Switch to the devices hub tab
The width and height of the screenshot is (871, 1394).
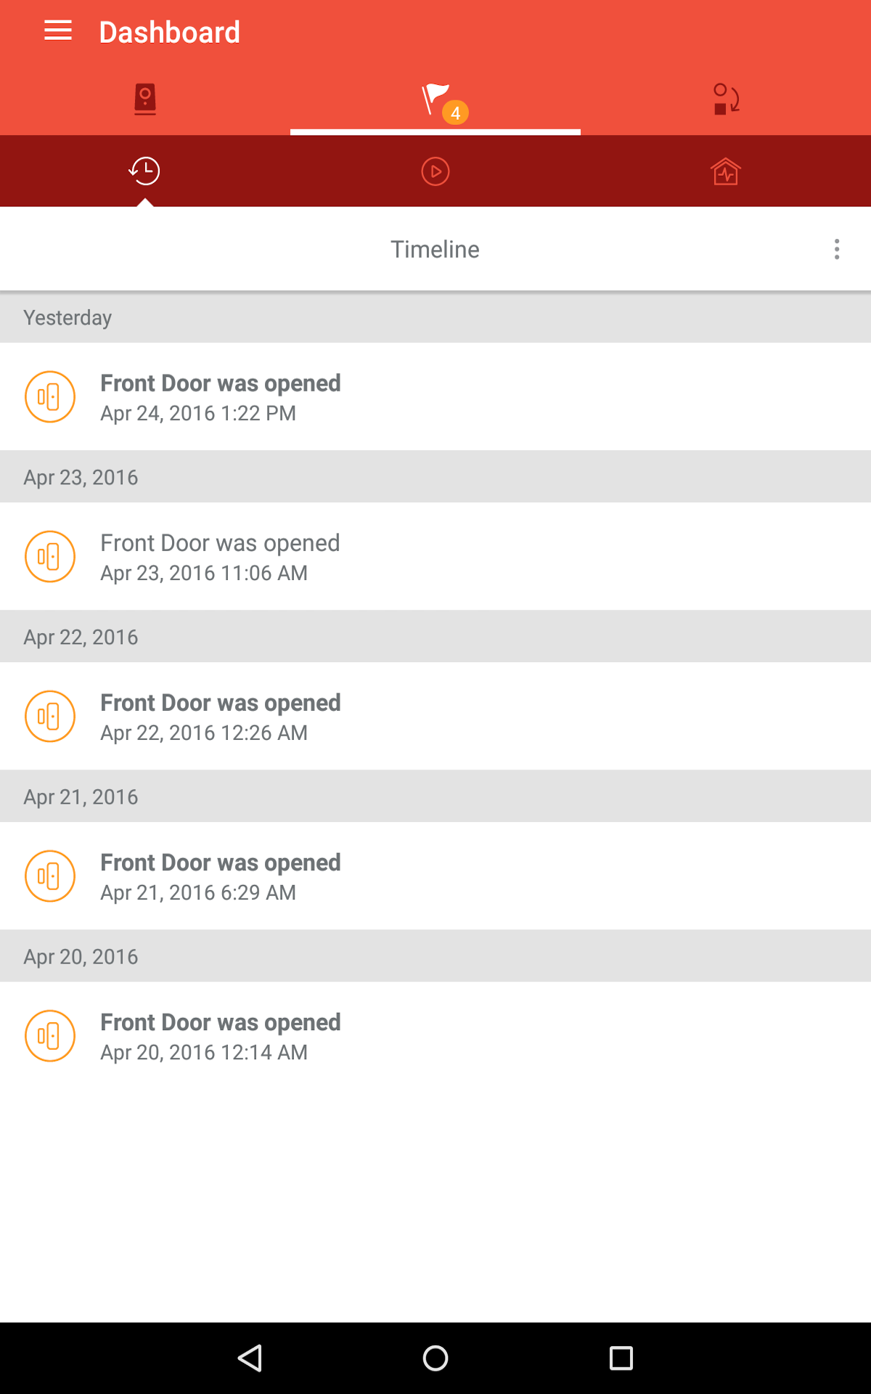click(x=145, y=99)
